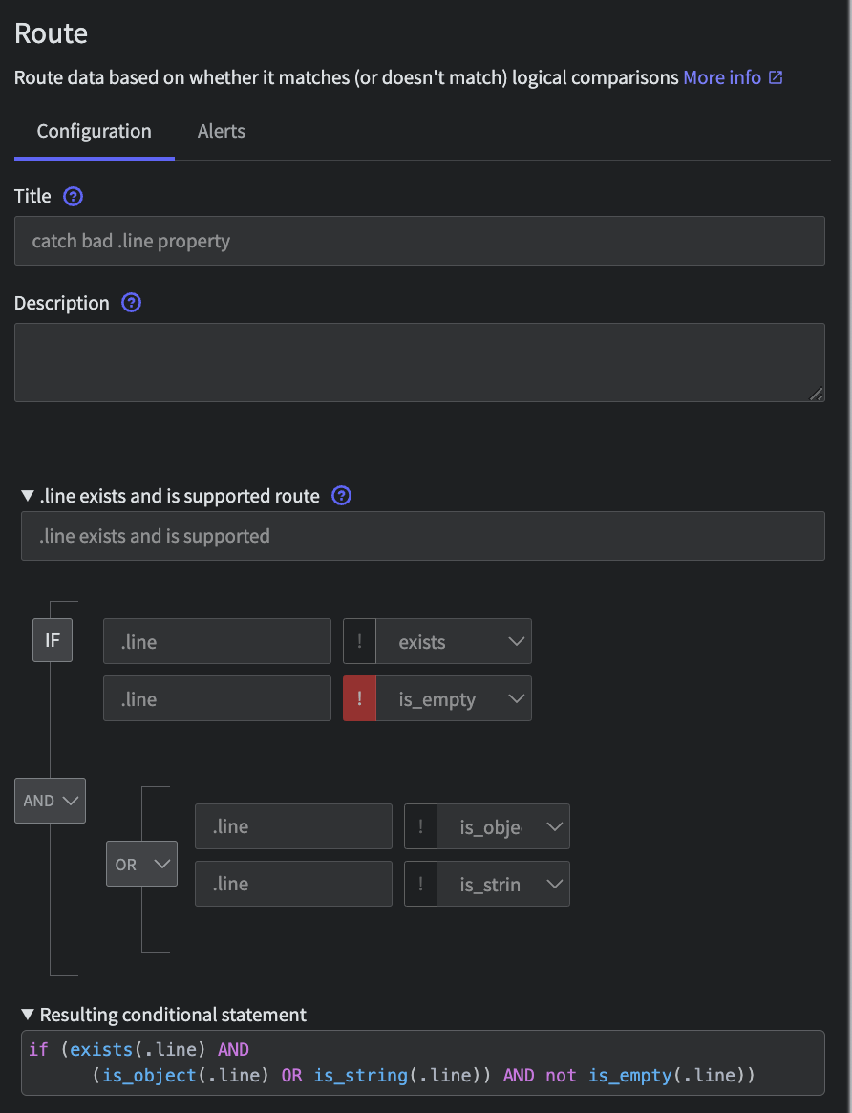Image resolution: width=852 pixels, height=1113 pixels.
Task: Open the exists operator dropdown
Action: [454, 641]
